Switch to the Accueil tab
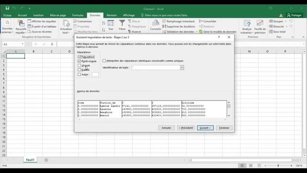The image size is (307, 173). click(23, 15)
